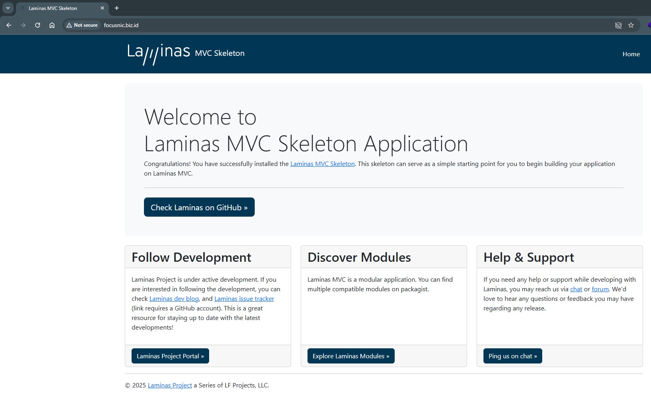Go to the browser home page
Screen dimensions: 651x395
[x=52, y=25]
